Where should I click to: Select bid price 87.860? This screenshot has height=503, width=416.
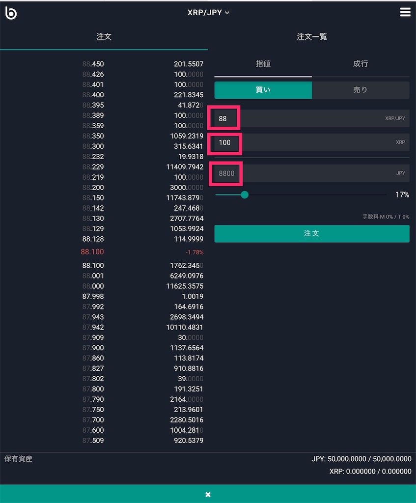click(x=93, y=358)
